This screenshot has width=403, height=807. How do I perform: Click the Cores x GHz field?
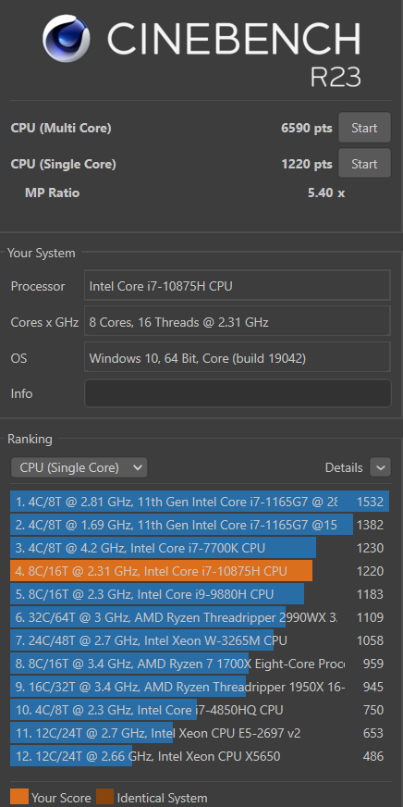238,322
